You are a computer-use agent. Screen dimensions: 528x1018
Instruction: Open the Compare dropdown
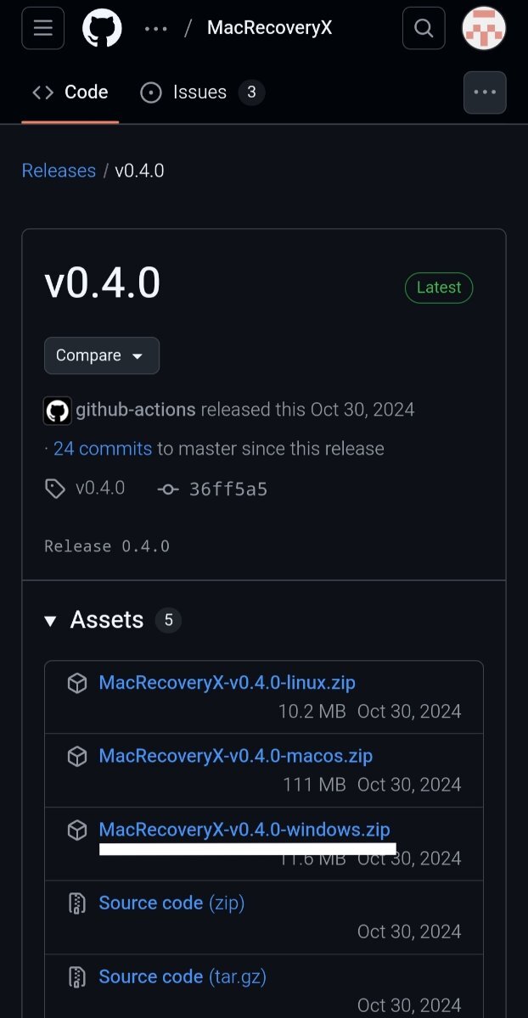(101, 355)
